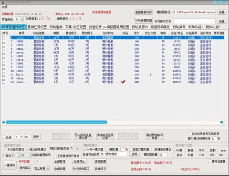This screenshot has height=176, width=229.
Task: Click the 选中 button
Action: (x=36, y=136)
